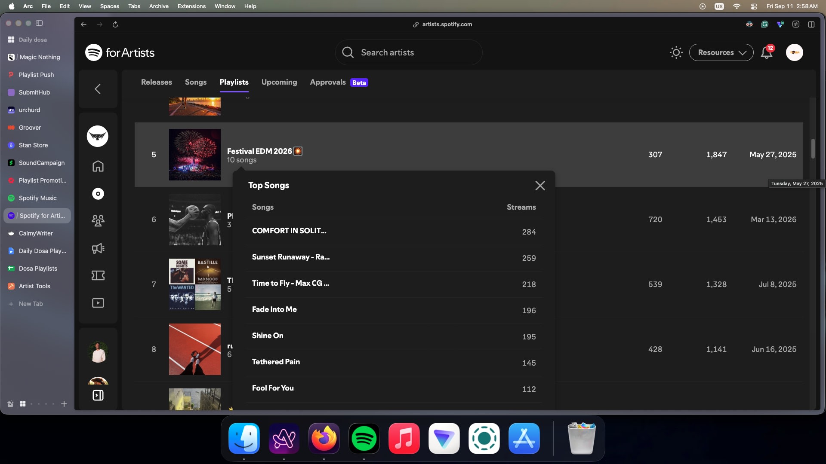Switch to the Songs tab
The width and height of the screenshot is (826, 464).
pos(196,82)
